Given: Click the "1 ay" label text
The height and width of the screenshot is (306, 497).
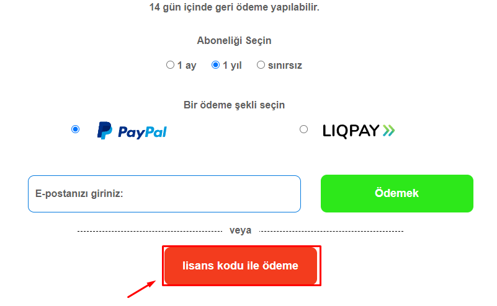Looking at the screenshot, I should 187,66.
